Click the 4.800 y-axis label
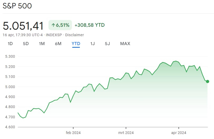Viewport: 214px width, 139px height. click(10, 107)
